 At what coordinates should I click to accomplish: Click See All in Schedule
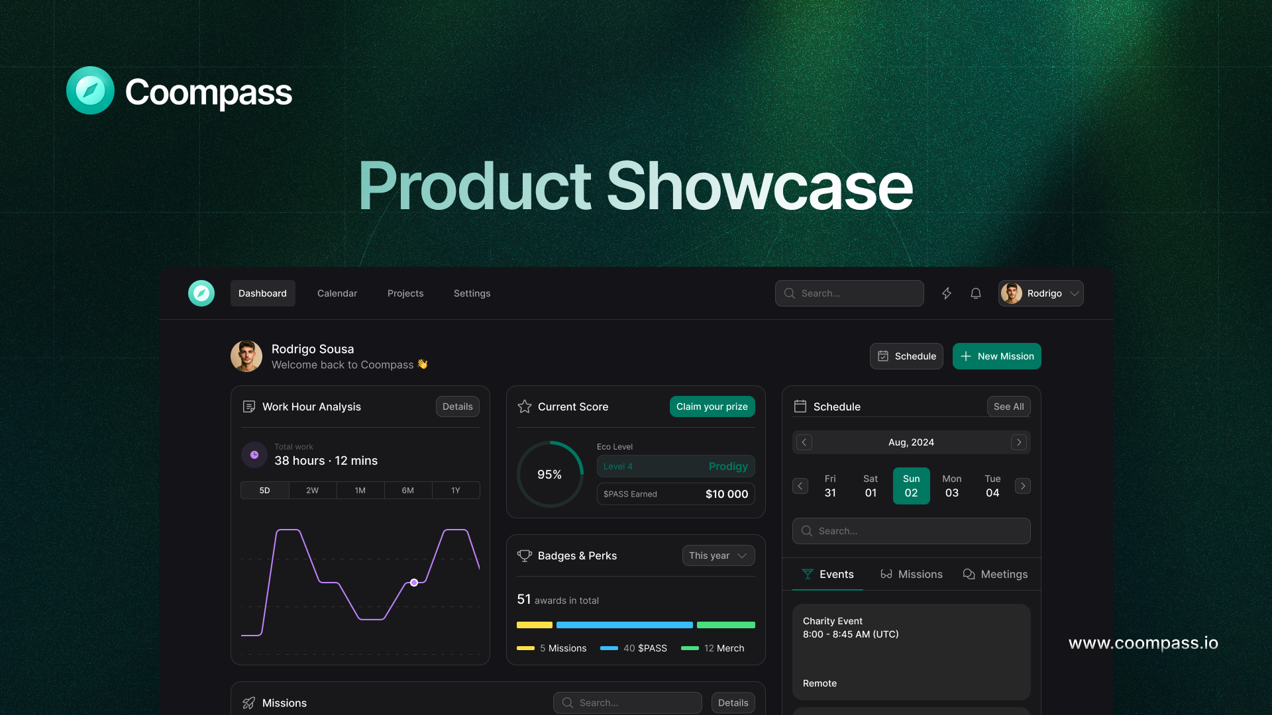pos(1009,406)
